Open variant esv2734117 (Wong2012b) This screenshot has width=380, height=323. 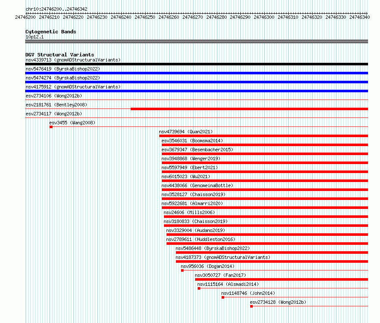[x=54, y=114]
